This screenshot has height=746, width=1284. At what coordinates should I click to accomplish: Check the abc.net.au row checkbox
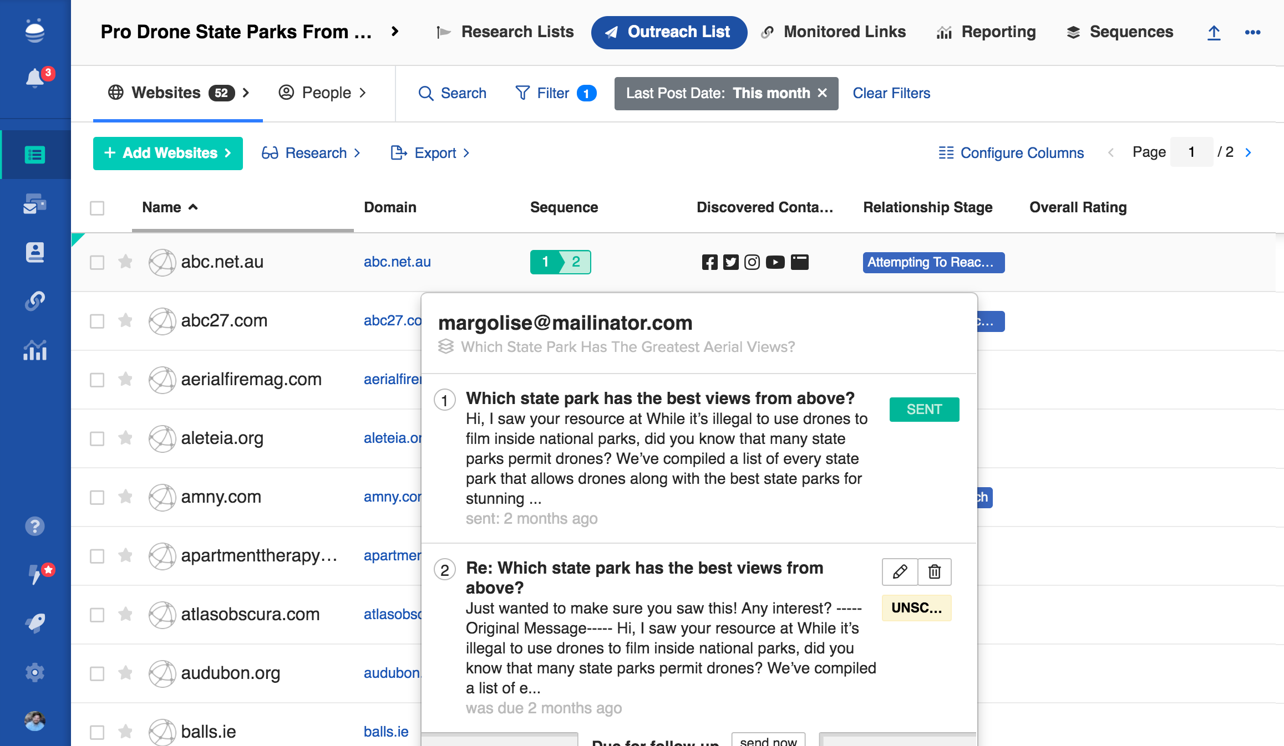point(97,262)
